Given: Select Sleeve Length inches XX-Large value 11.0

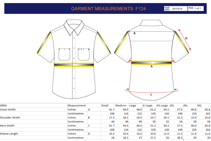Looking at the screenshot, I should pos(166,134).
